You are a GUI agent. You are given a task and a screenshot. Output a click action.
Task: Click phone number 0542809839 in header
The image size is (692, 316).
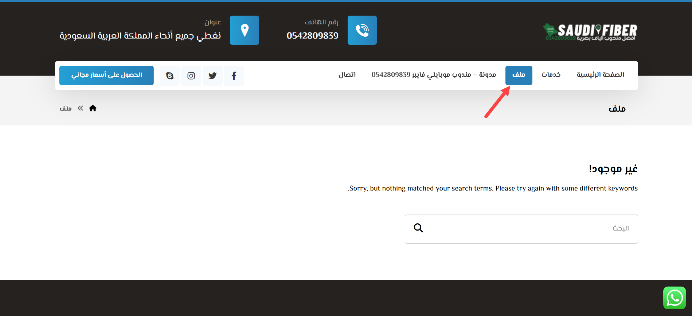tap(313, 36)
